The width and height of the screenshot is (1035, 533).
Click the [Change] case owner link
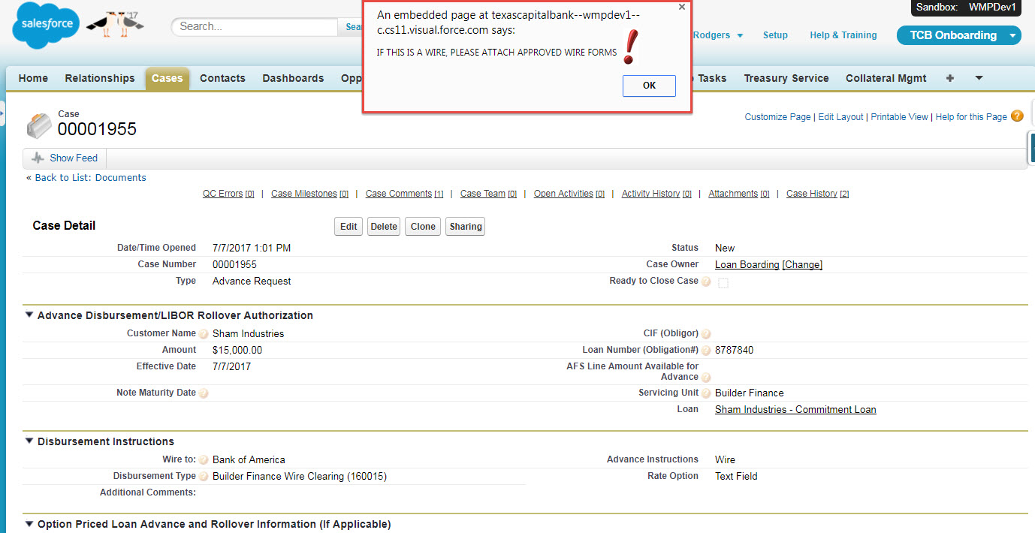[802, 265]
